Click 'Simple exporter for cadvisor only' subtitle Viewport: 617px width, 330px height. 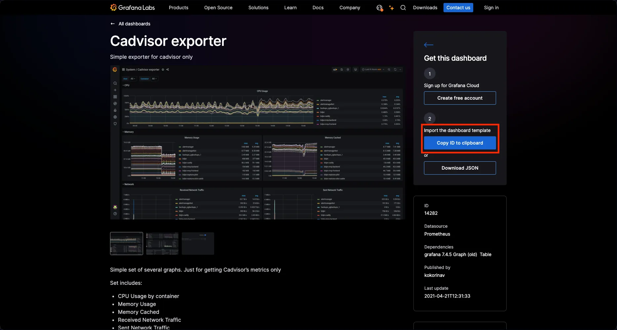pyautogui.click(x=151, y=57)
